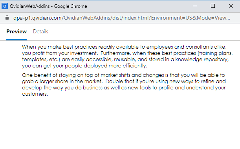Image resolution: width=240 pixels, height=149 pixels.
Task: Click the padlock site security icon
Action: (x=7, y=18)
